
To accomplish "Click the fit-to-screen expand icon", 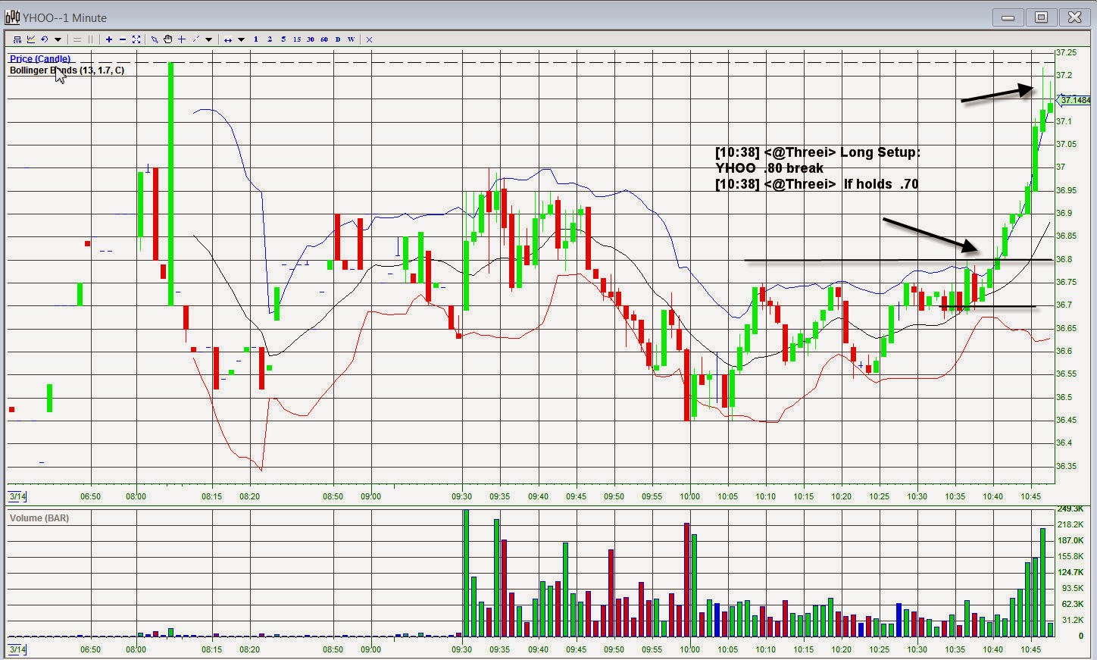I will 136,39.
